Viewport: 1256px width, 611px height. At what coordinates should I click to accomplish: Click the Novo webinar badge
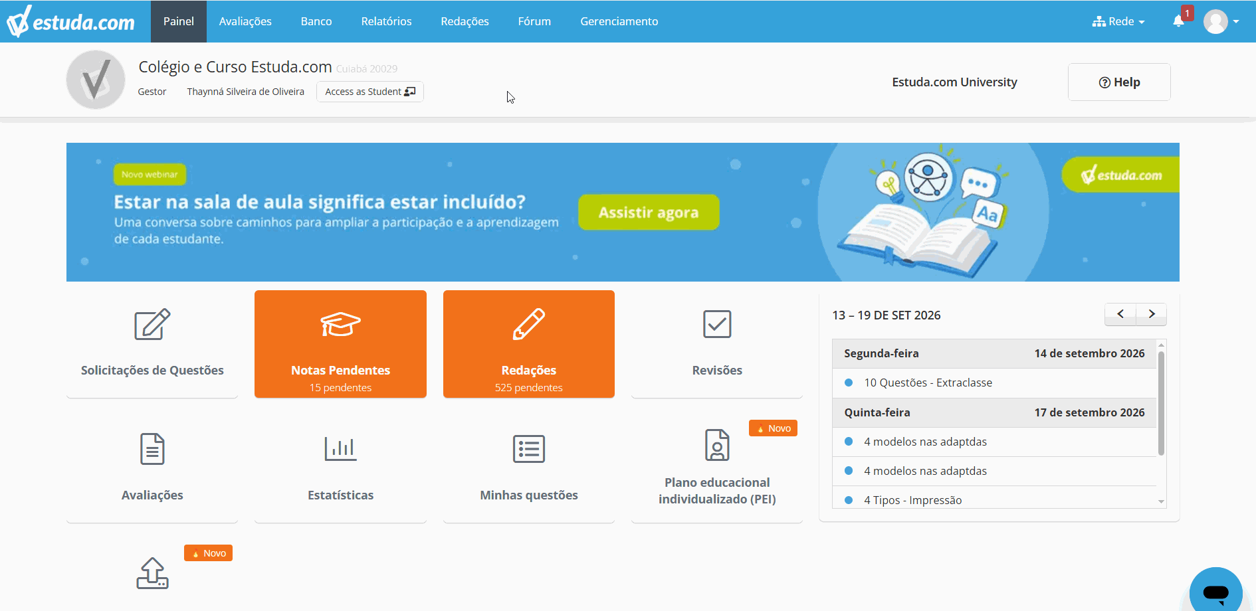pyautogui.click(x=150, y=175)
